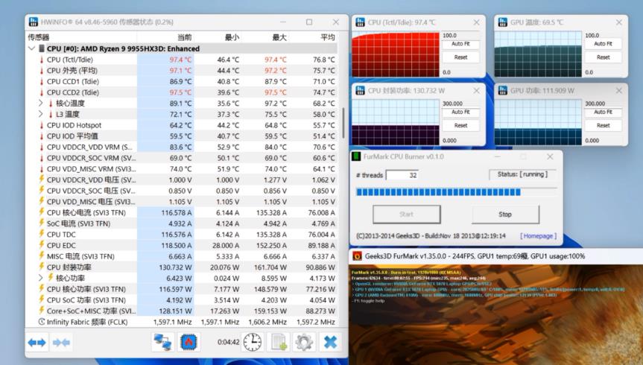Expand the 核心温度 row
This screenshot has width=643, height=365.
tap(40, 103)
